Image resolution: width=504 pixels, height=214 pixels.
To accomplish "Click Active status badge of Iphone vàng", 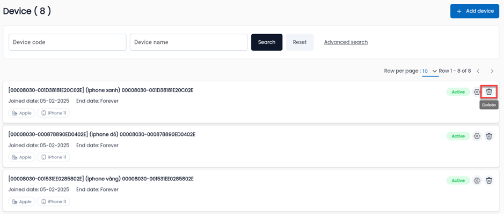I will pos(458,181).
